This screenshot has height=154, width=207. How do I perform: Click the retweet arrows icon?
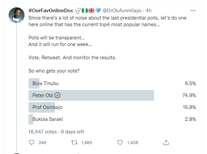(x=75, y=142)
